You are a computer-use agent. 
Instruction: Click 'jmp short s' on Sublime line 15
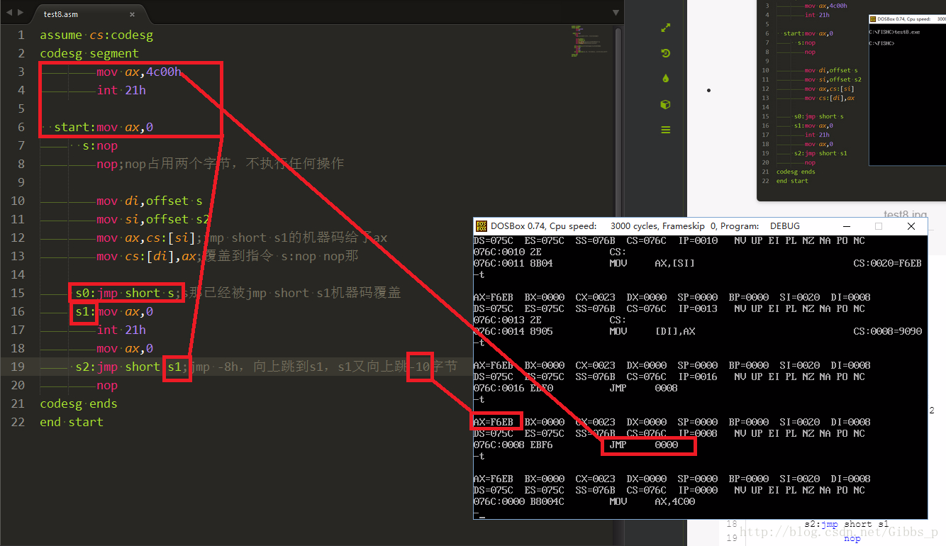point(135,294)
